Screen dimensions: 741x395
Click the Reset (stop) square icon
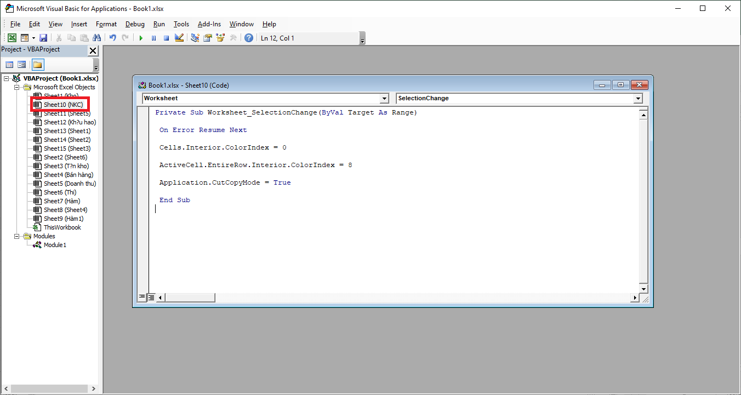(x=166, y=38)
